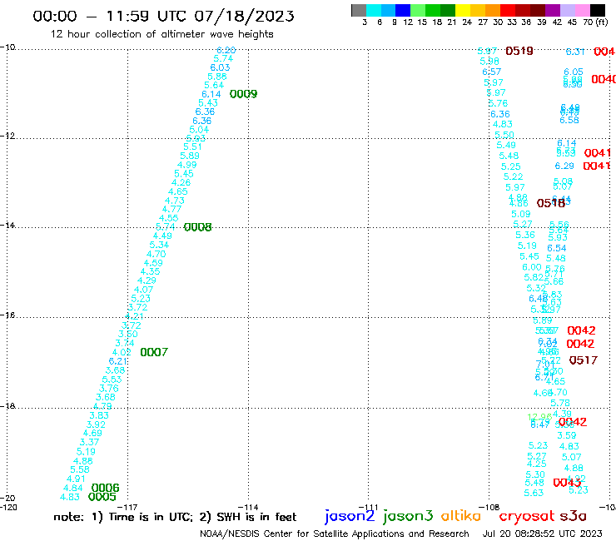Image resolution: width=616 pixels, height=541 pixels.
Task: Click the red '0043' time label
Action: click(567, 483)
